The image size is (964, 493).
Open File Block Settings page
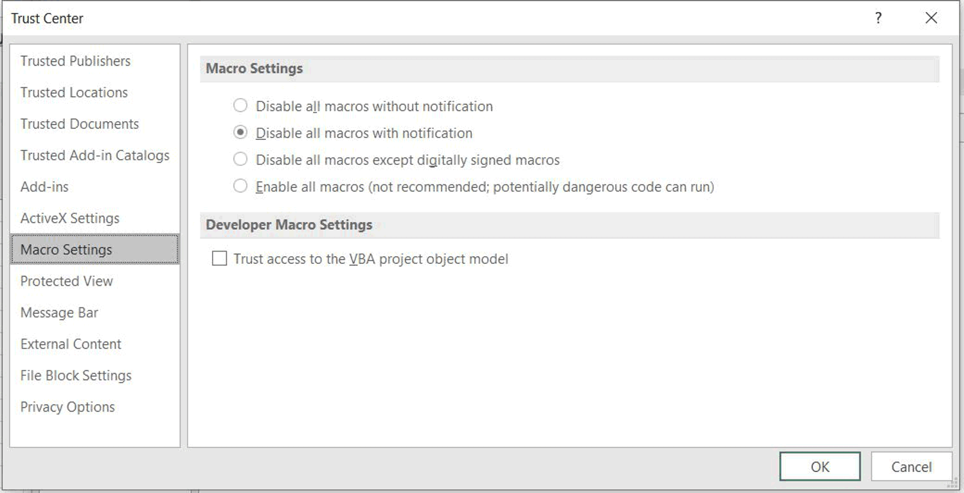click(x=76, y=376)
